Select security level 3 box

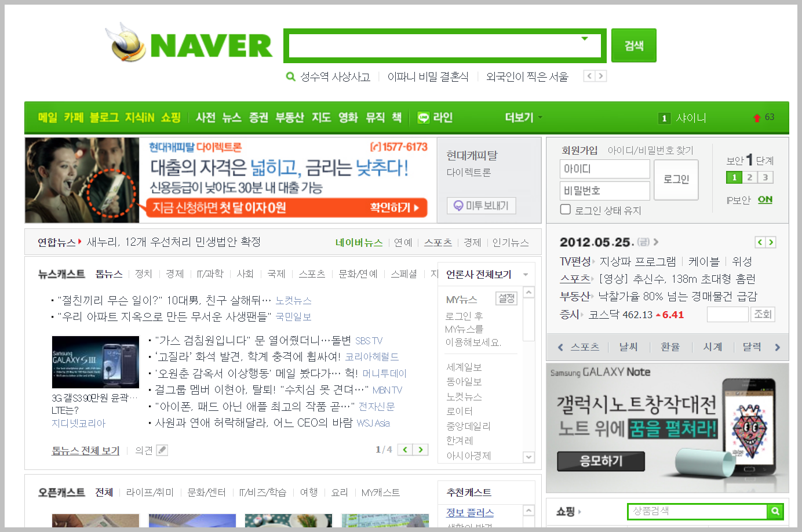pos(765,177)
